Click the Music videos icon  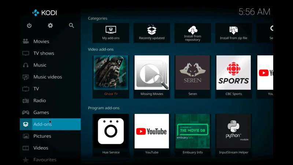[x=26, y=77]
